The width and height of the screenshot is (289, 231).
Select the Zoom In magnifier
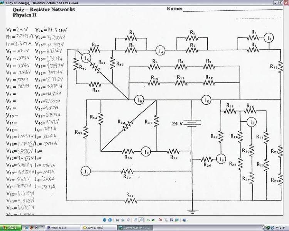click(x=136, y=220)
